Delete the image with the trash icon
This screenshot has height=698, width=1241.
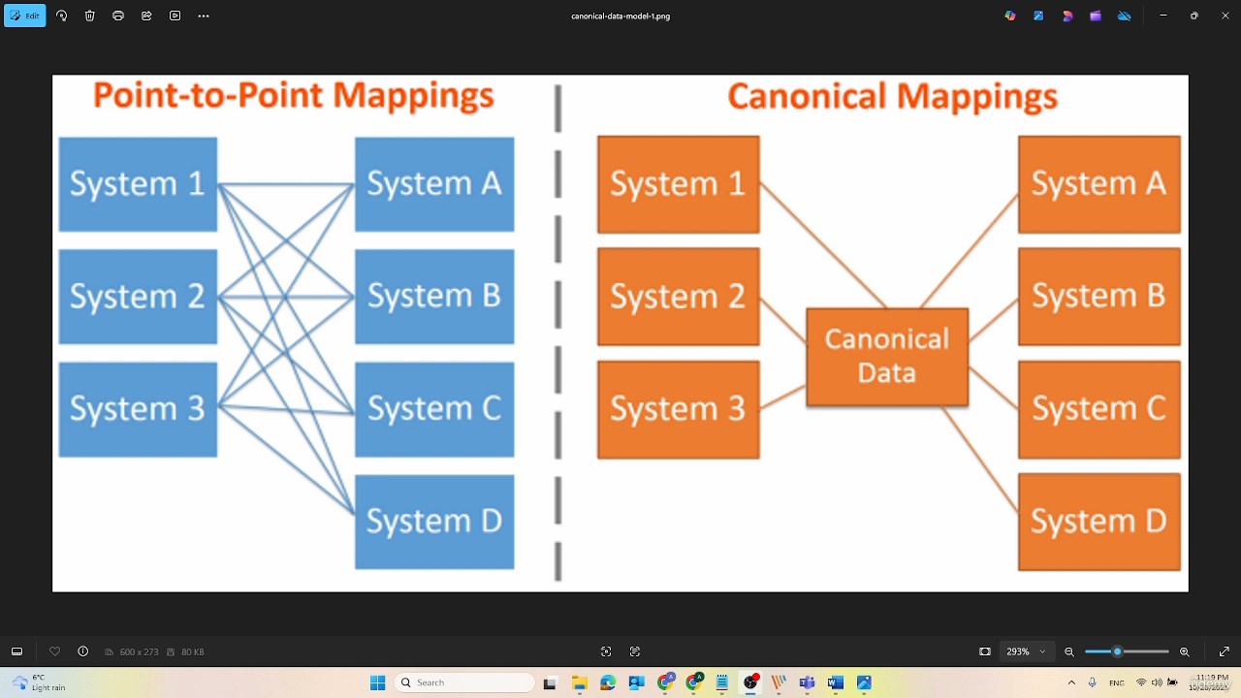(x=90, y=16)
